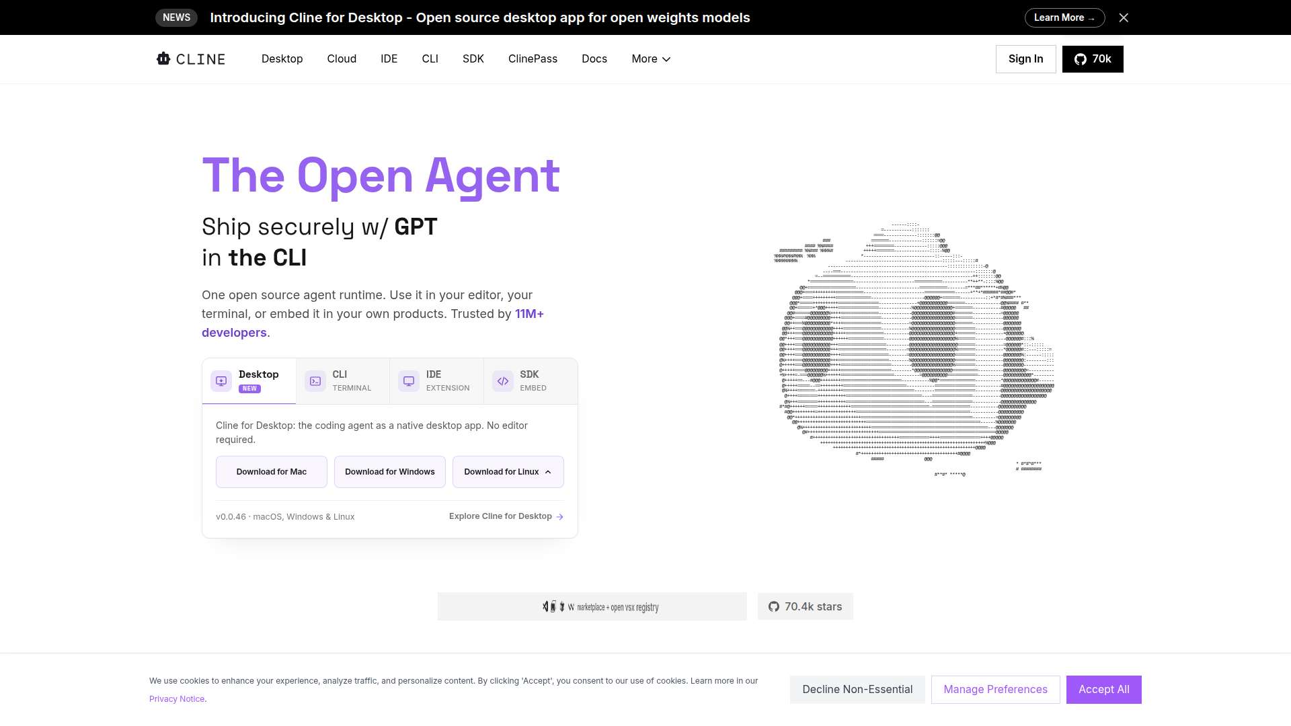Expand the More navigation dropdown
This screenshot has width=1291, height=726.
pos(651,59)
